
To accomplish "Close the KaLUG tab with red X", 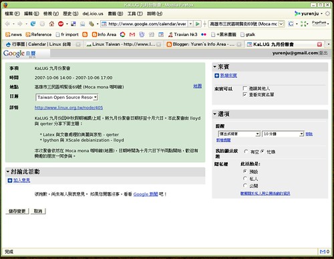I will [319, 44].
